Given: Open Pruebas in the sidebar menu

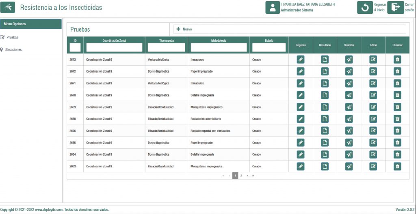Looking at the screenshot, I should 12,37.
